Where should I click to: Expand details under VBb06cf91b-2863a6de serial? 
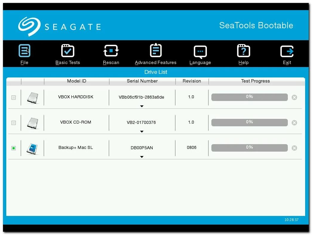pyautogui.click(x=142, y=106)
